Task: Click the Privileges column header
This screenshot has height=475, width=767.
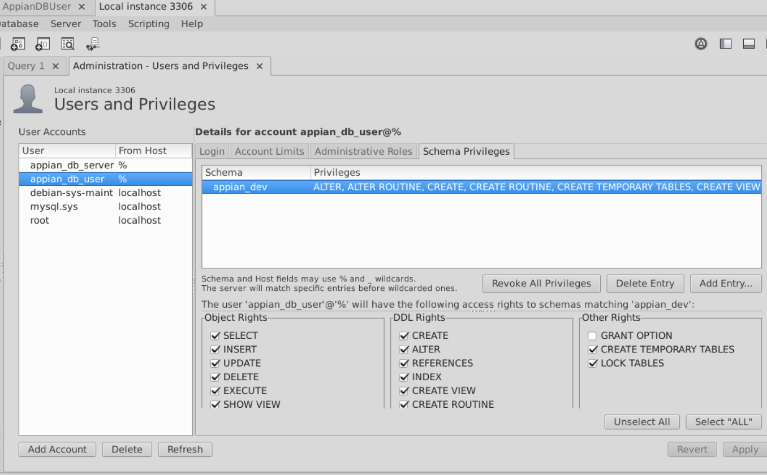Action: tap(536, 173)
